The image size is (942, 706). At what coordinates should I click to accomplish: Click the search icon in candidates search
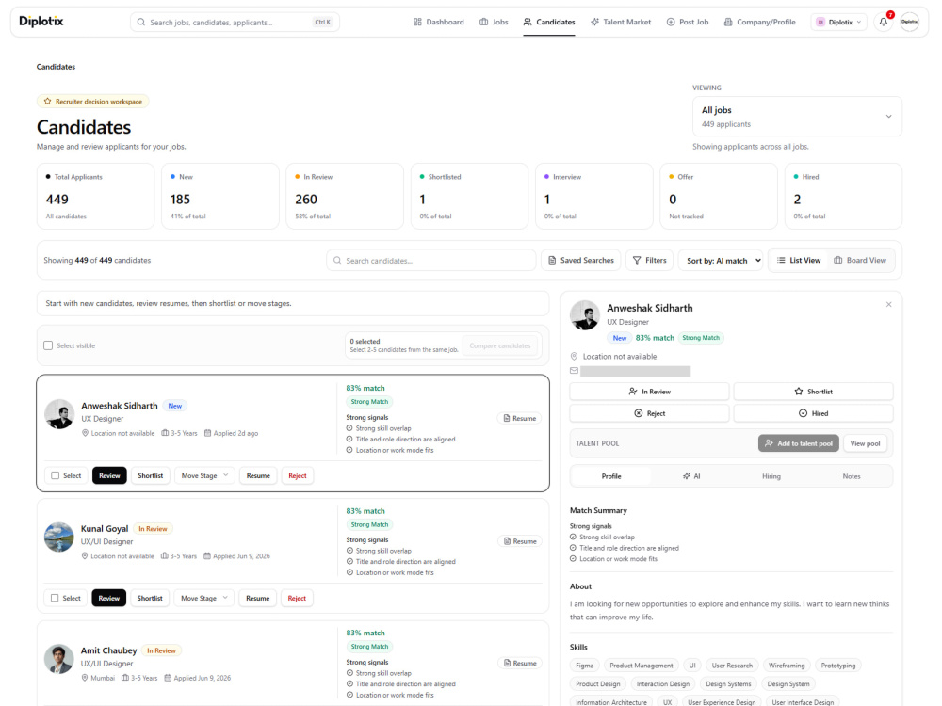(x=337, y=261)
